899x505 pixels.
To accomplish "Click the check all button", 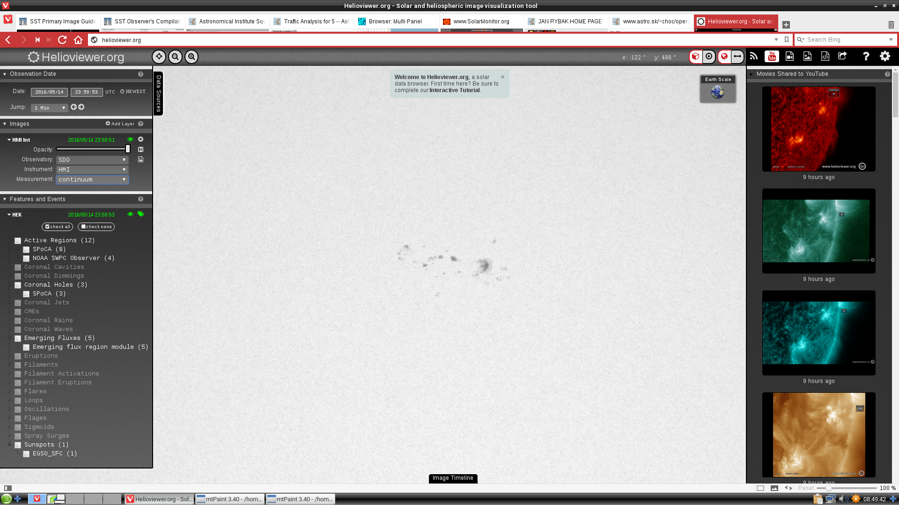I will point(58,227).
